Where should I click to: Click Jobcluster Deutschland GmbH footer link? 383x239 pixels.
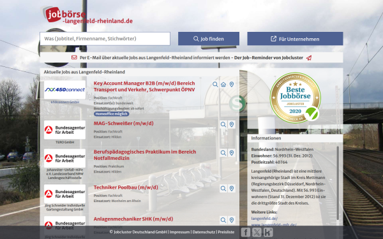[x=140, y=232]
